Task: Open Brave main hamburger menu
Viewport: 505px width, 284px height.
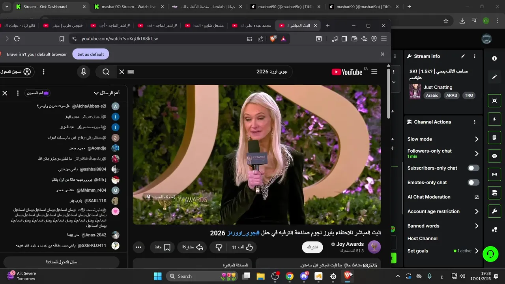Action: pyautogui.click(x=383, y=39)
